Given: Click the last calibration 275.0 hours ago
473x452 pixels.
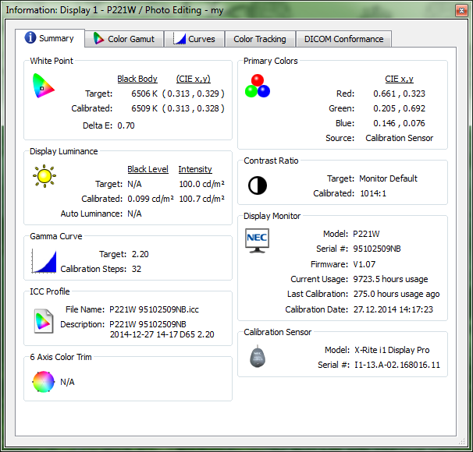Looking at the screenshot, I should (397, 294).
